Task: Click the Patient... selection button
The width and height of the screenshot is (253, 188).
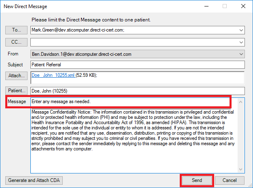Action: (16, 91)
